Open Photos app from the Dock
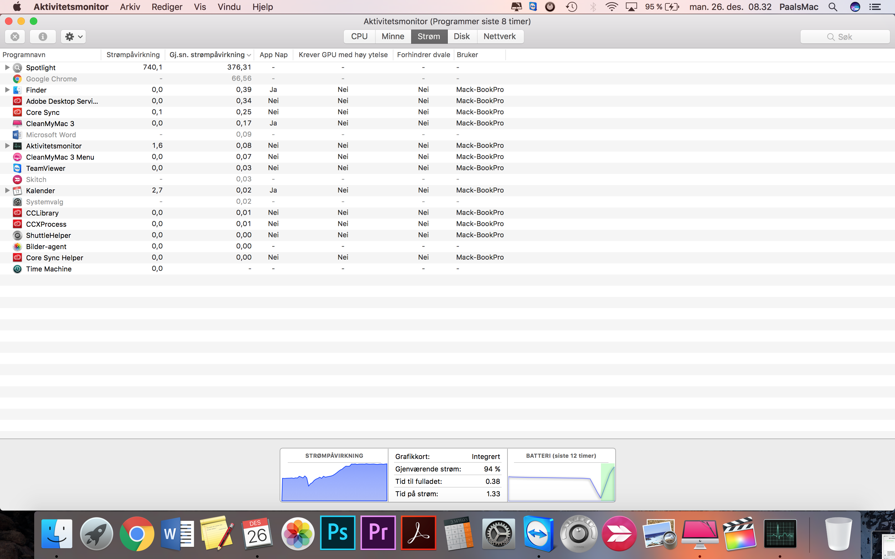895x559 pixels. tap(298, 534)
